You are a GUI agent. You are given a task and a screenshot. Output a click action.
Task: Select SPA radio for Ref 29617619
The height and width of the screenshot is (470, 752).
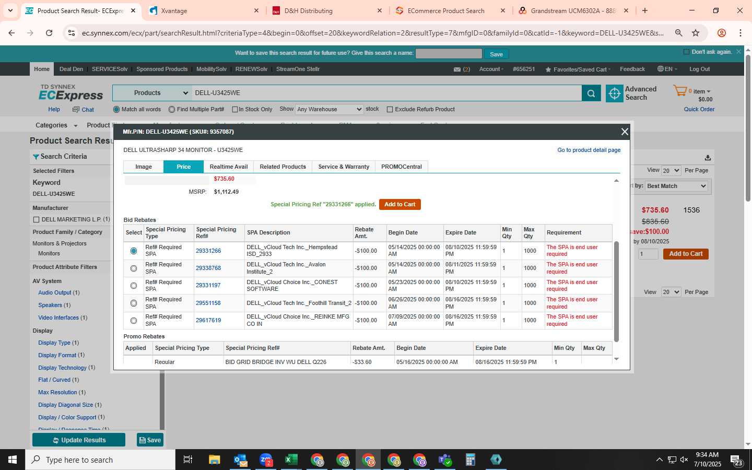pyautogui.click(x=134, y=321)
